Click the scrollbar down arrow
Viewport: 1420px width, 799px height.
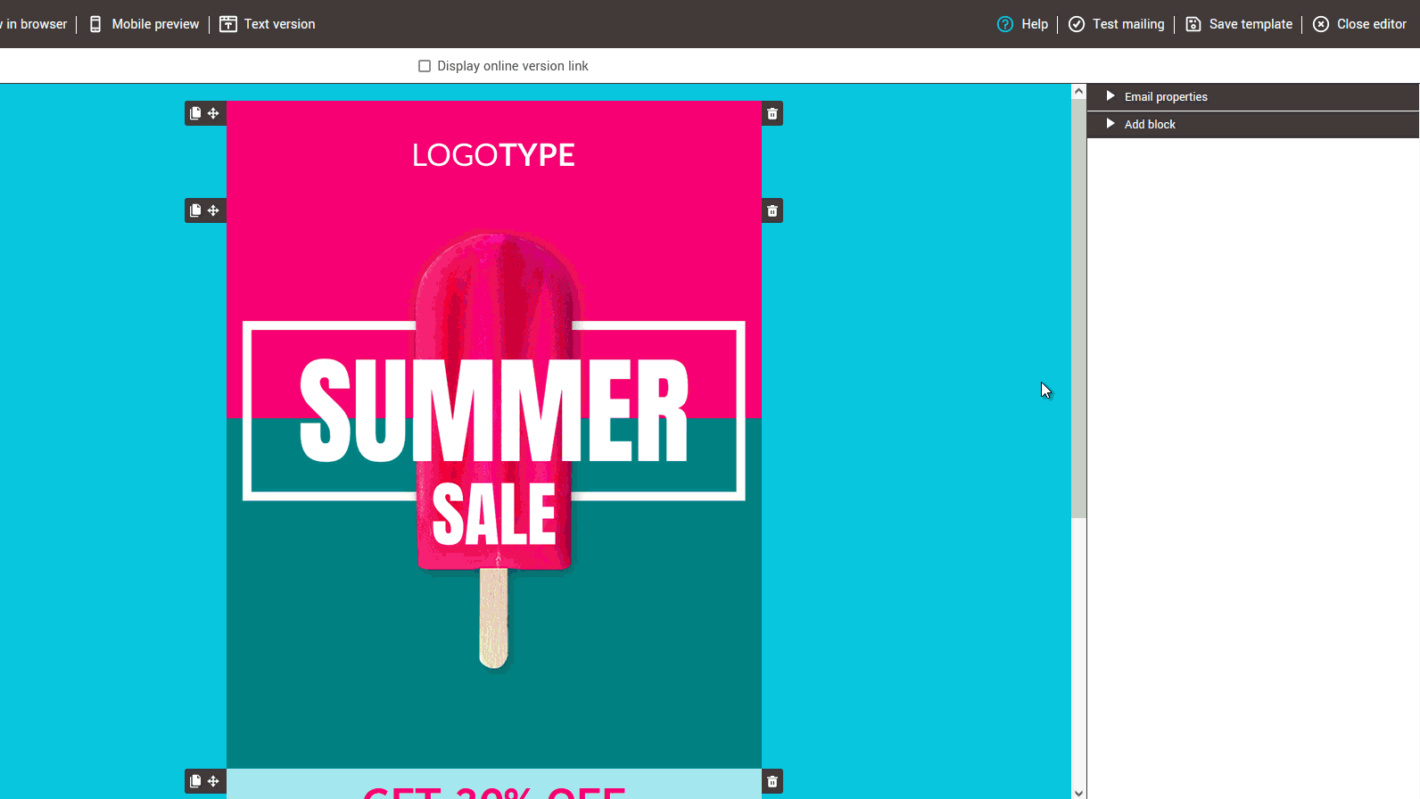(x=1078, y=792)
